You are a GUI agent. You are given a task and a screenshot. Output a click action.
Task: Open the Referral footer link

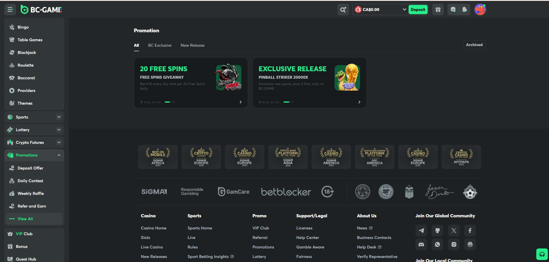pyautogui.click(x=260, y=238)
